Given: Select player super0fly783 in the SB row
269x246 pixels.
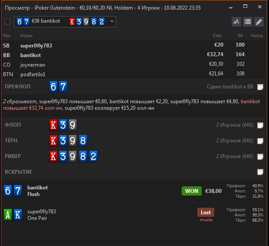Looking at the screenshot, I should pos(36,46).
